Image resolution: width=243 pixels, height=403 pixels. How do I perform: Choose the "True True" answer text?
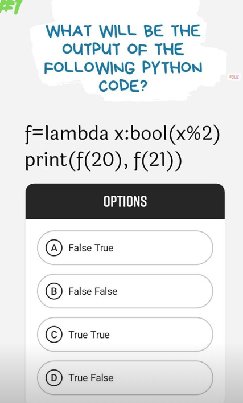coord(89,335)
